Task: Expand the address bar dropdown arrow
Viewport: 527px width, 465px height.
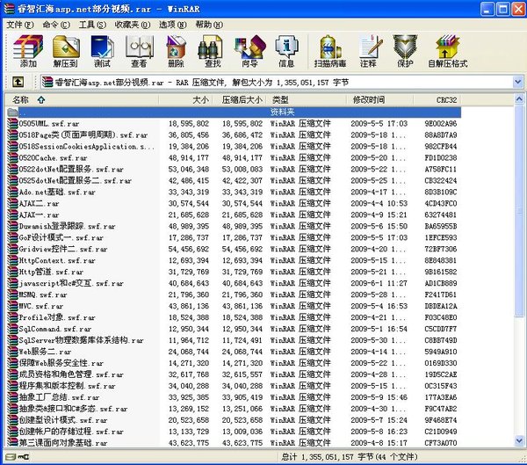Action: click(518, 82)
